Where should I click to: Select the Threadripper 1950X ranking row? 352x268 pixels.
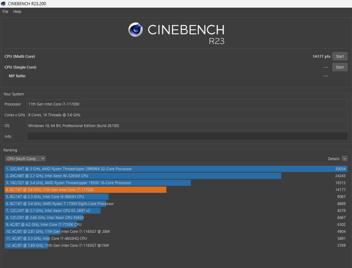tap(176, 183)
